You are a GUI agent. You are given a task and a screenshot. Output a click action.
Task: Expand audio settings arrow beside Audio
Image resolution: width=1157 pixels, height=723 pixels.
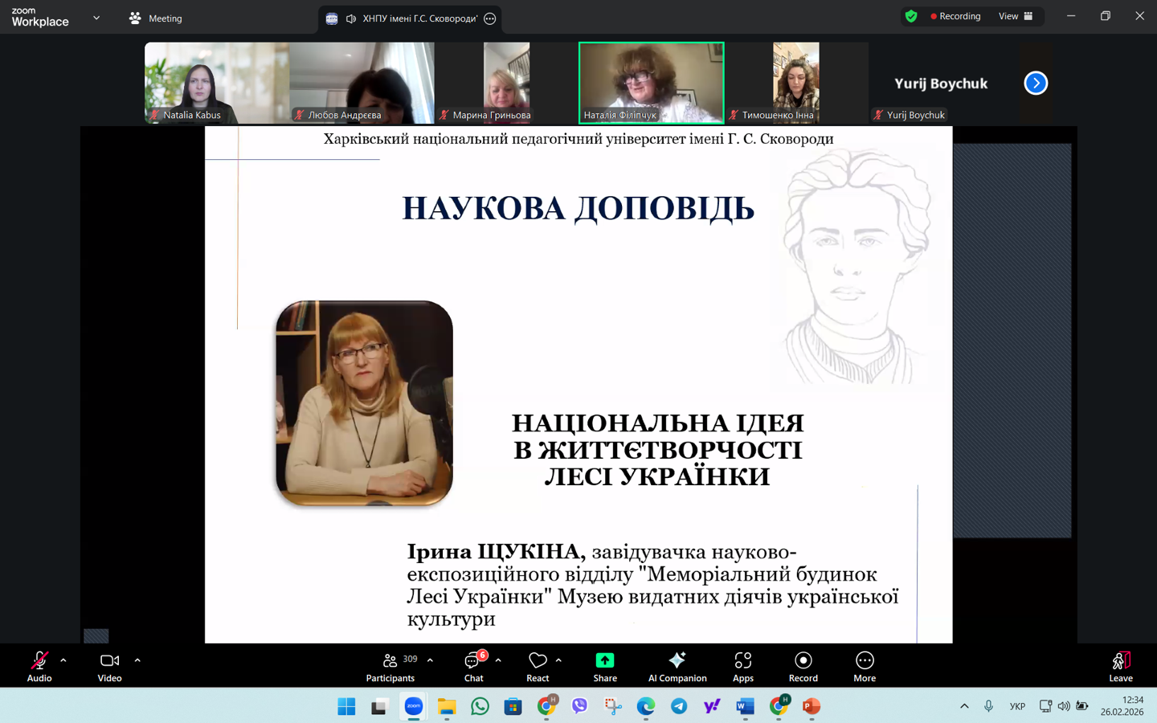[x=63, y=660]
